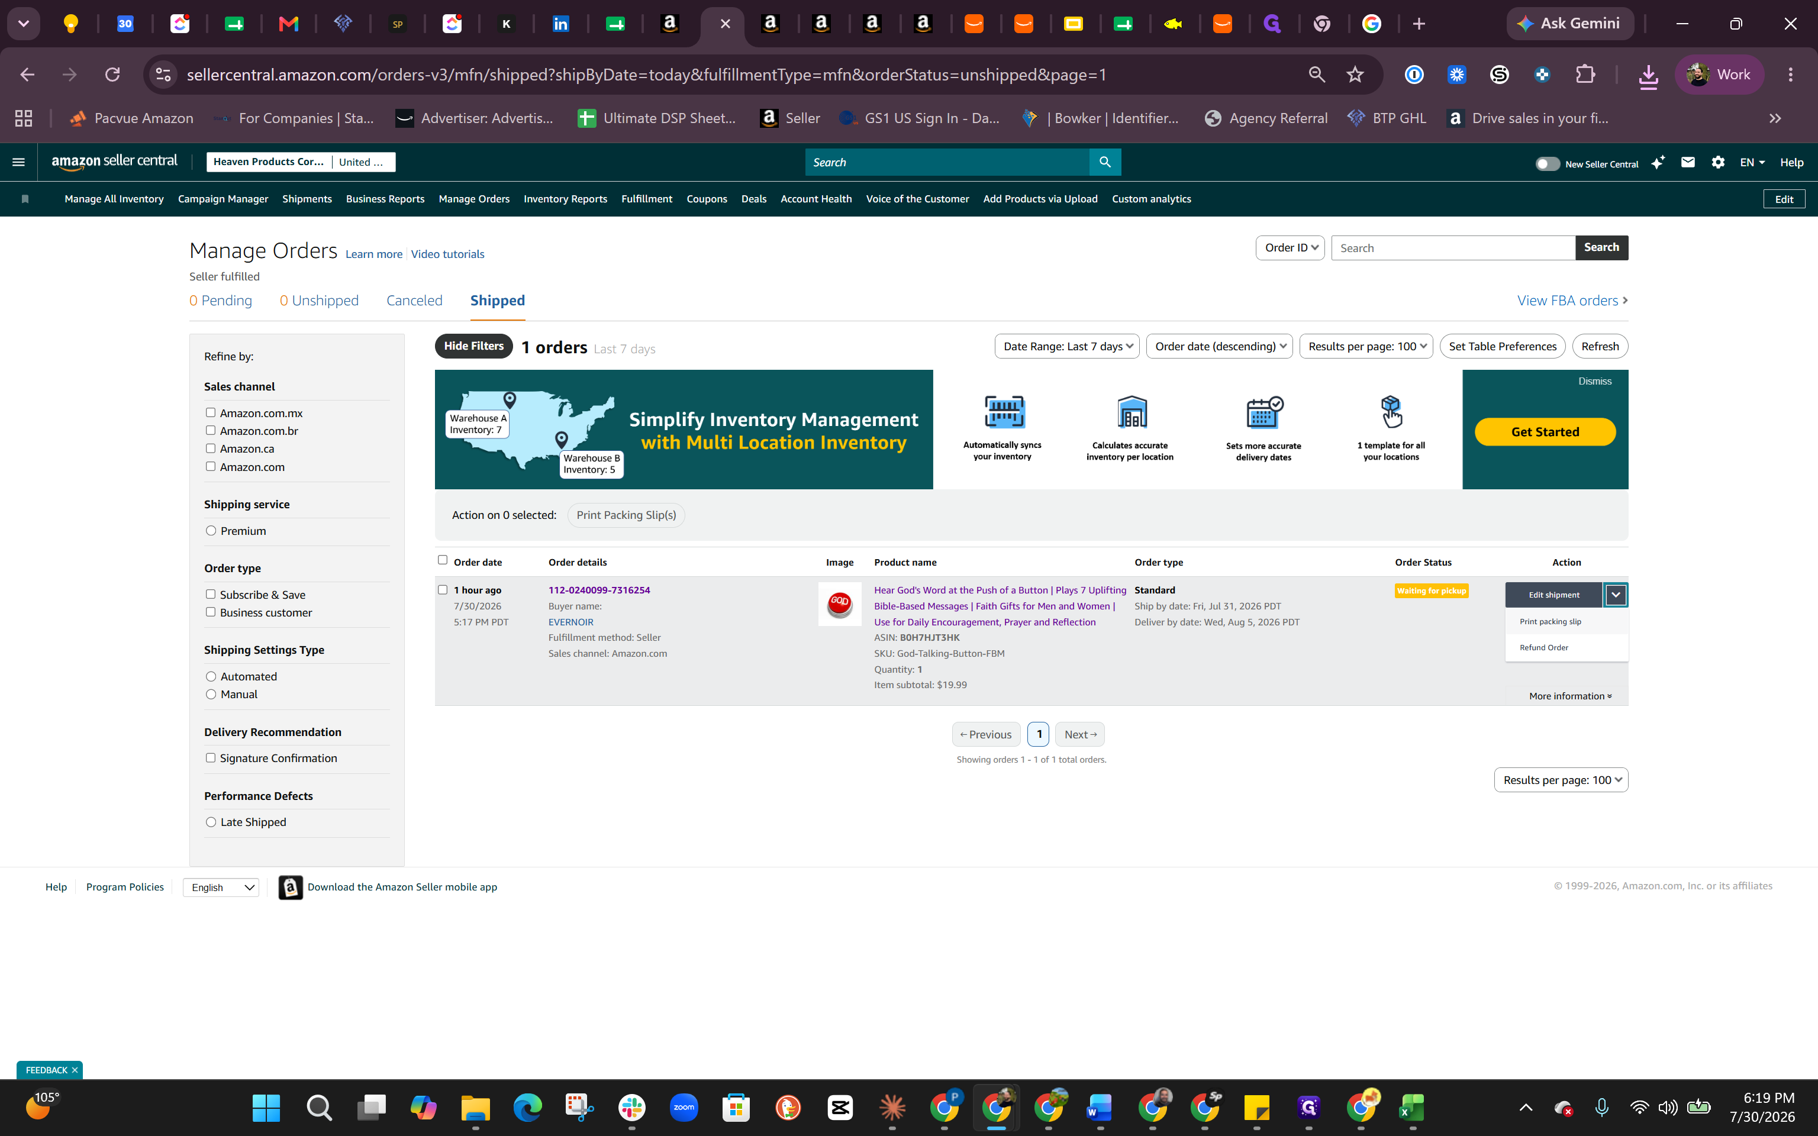The width and height of the screenshot is (1818, 1136).
Task: Check the Subscribe & Save order type
Action: 210,594
